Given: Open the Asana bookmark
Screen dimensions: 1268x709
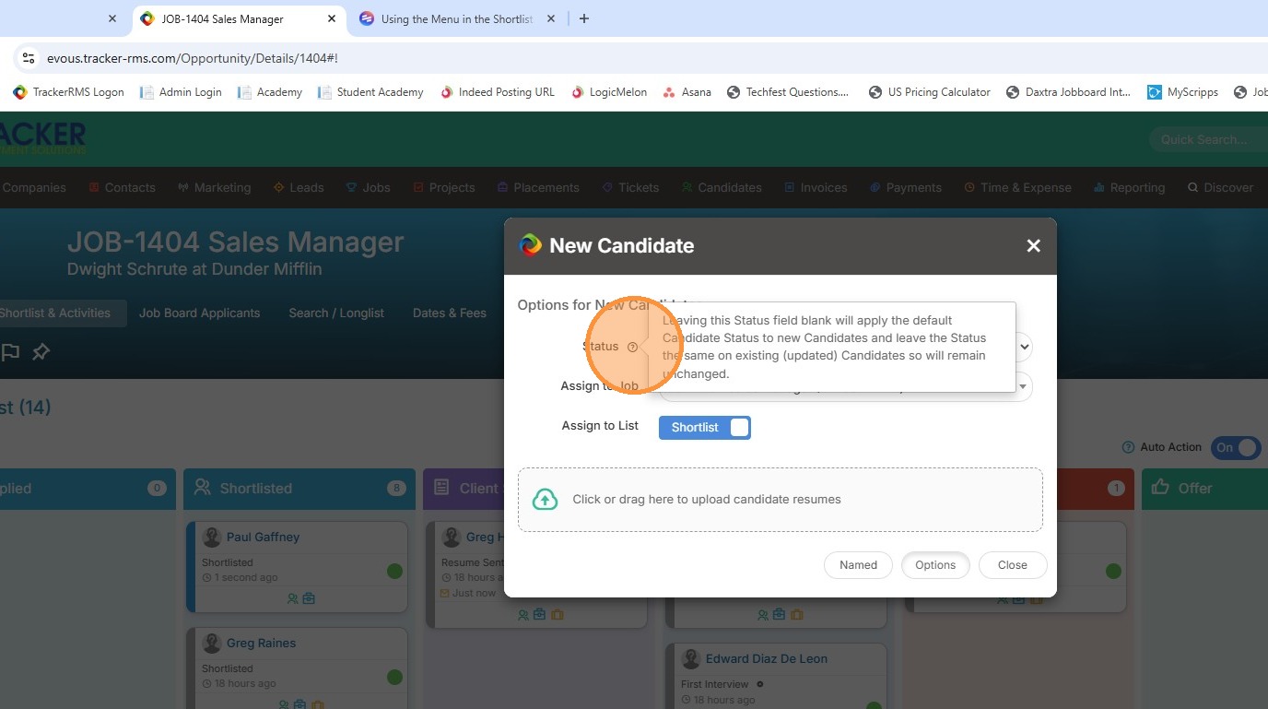Looking at the screenshot, I should [687, 92].
